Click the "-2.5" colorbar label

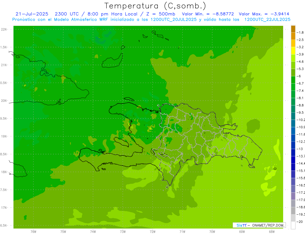(x=301, y=40)
